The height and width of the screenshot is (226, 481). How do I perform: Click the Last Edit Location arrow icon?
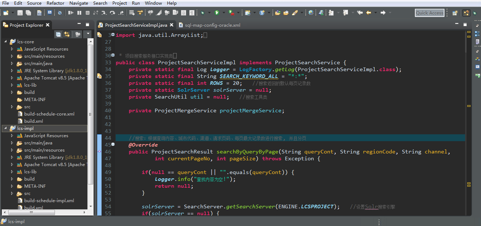click(x=360, y=13)
